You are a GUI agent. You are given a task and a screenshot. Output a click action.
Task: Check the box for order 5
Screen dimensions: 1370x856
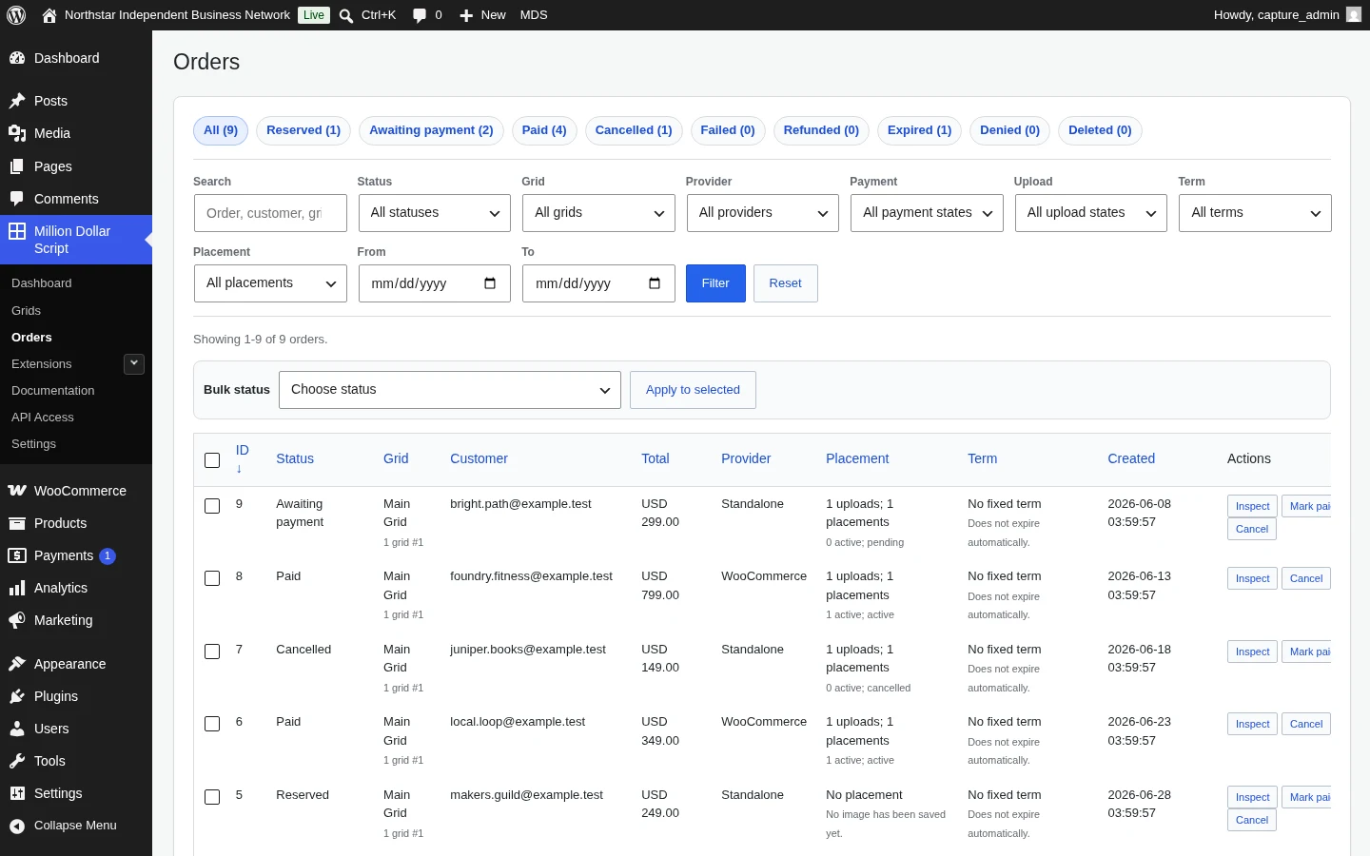pos(212,797)
